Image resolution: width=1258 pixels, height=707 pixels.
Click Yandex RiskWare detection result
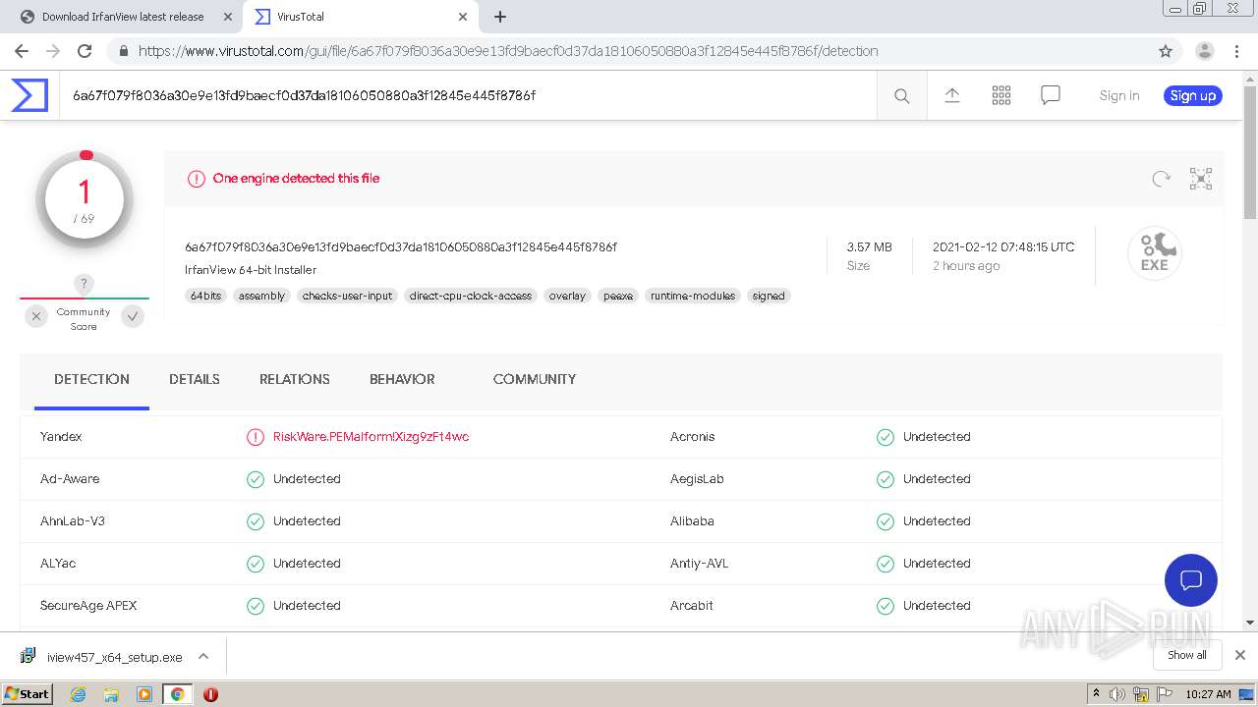pyautogui.click(x=371, y=437)
